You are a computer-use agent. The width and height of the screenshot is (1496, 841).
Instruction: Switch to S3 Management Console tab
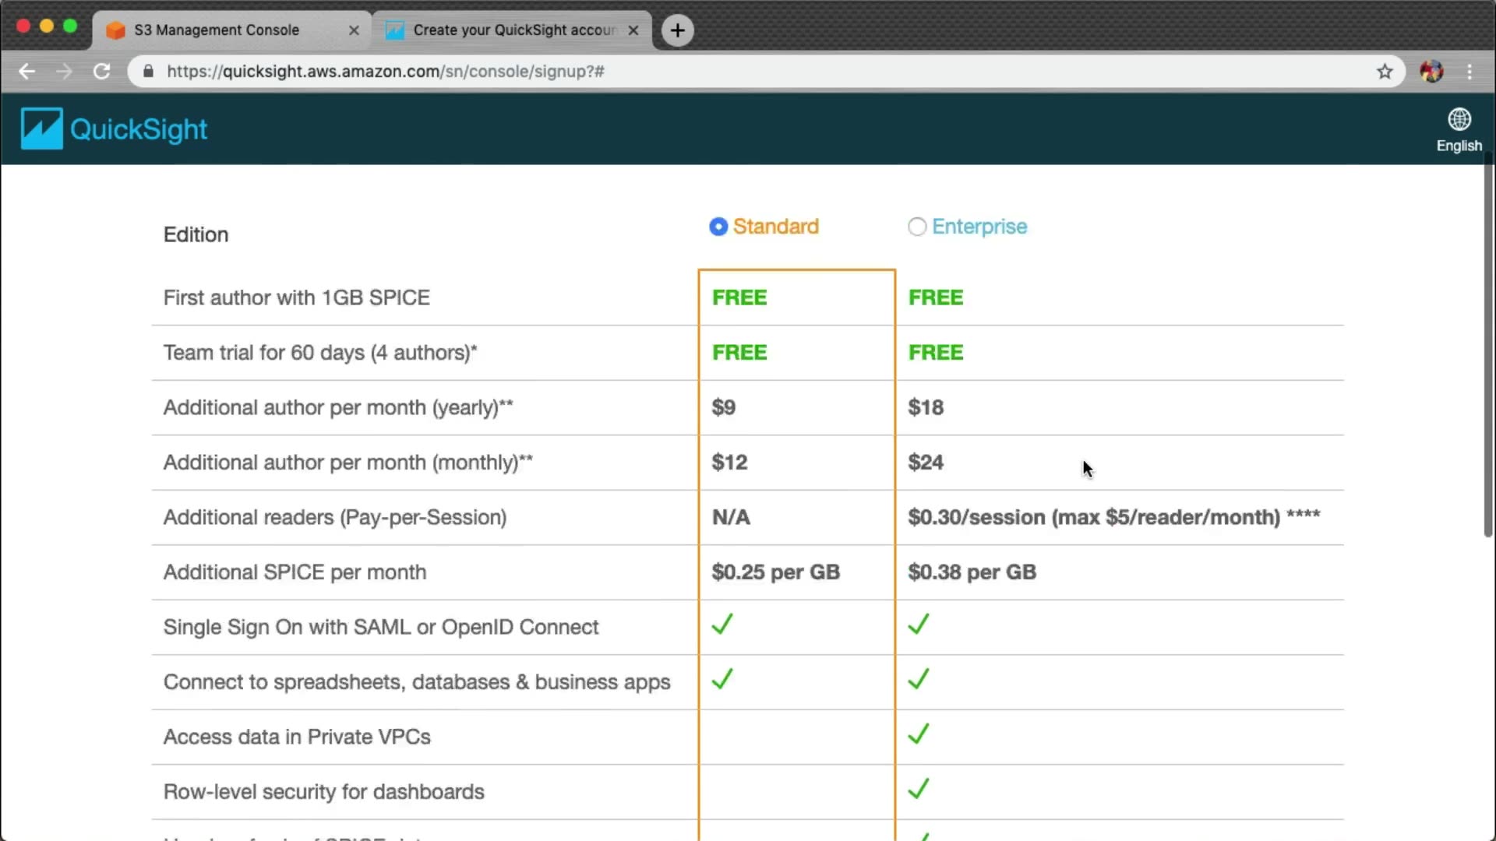tap(217, 30)
